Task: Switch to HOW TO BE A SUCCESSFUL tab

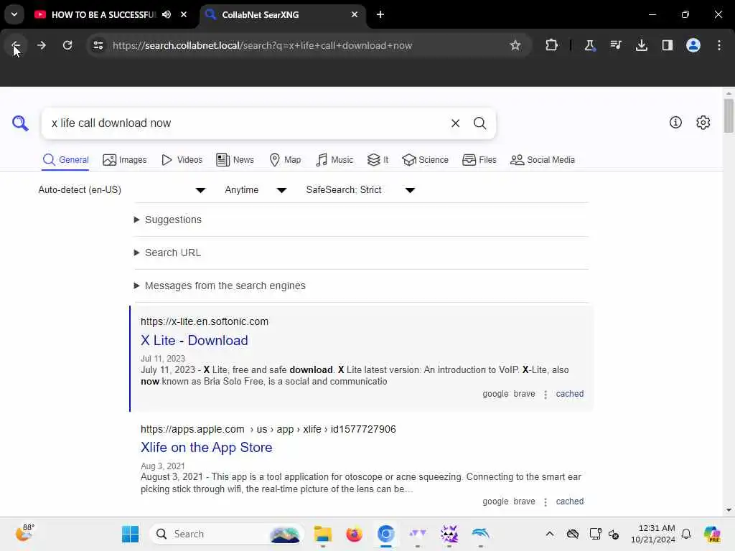Action: click(103, 14)
